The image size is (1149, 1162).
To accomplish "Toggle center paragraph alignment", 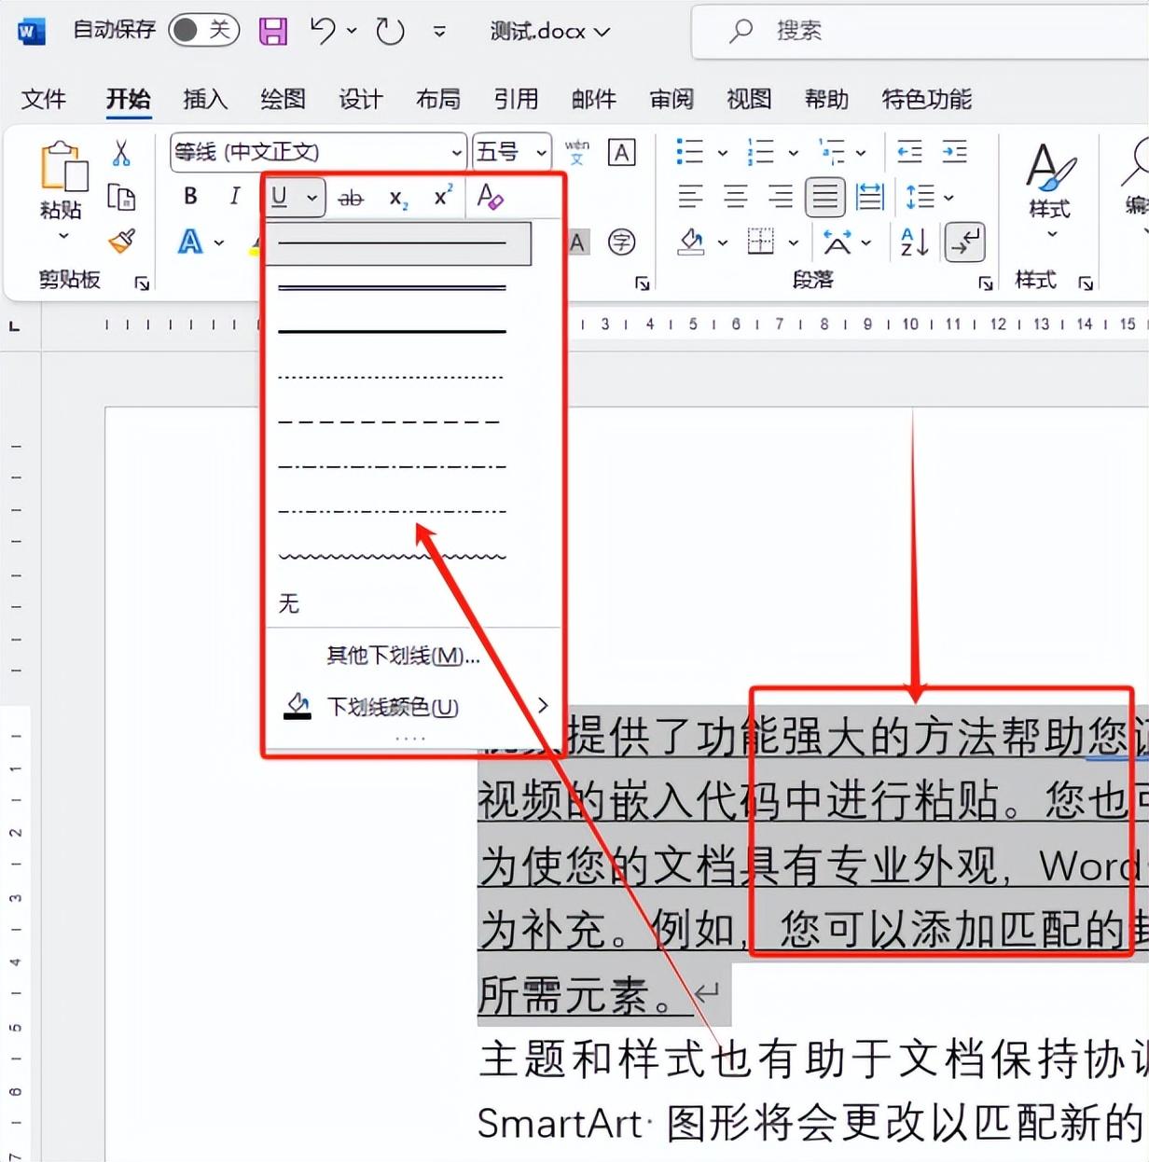I will point(736,197).
